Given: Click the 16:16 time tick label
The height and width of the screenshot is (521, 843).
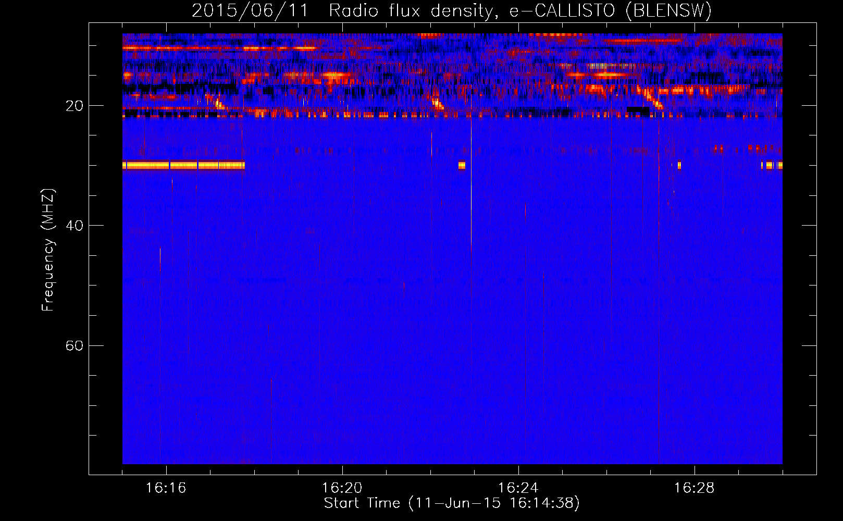Looking at the screenshot, I should pos(166,488).
